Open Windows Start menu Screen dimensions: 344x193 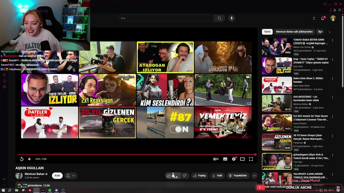tap(3, 190)
